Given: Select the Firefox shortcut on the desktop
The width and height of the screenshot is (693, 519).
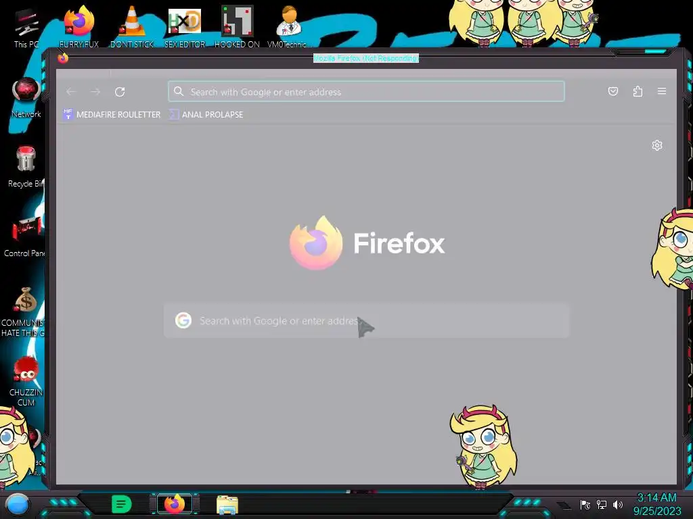Looking at the screenshot, I should click(79, 26).
